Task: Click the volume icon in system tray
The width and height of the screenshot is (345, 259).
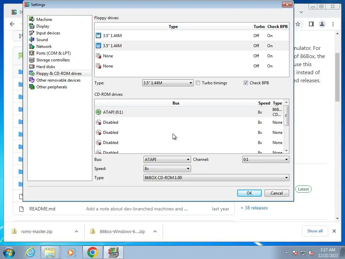Action: [x=311, y=253]
